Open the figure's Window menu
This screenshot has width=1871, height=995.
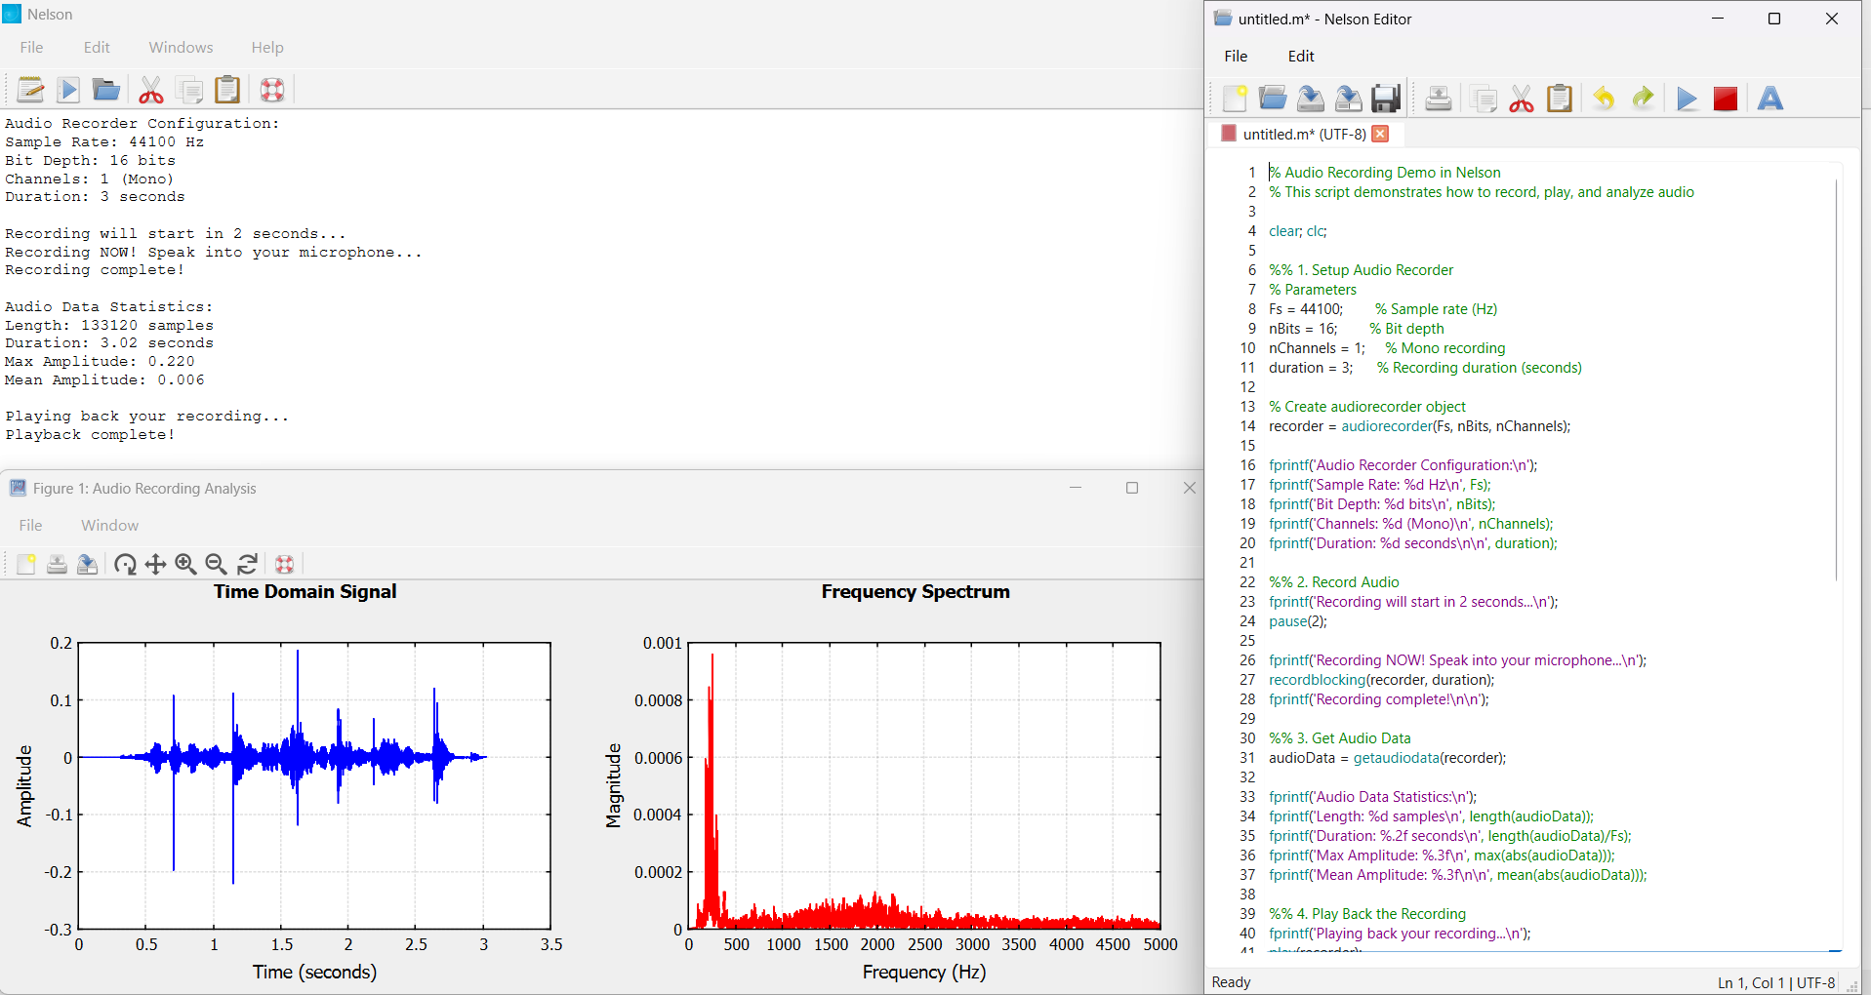point(109,525)
